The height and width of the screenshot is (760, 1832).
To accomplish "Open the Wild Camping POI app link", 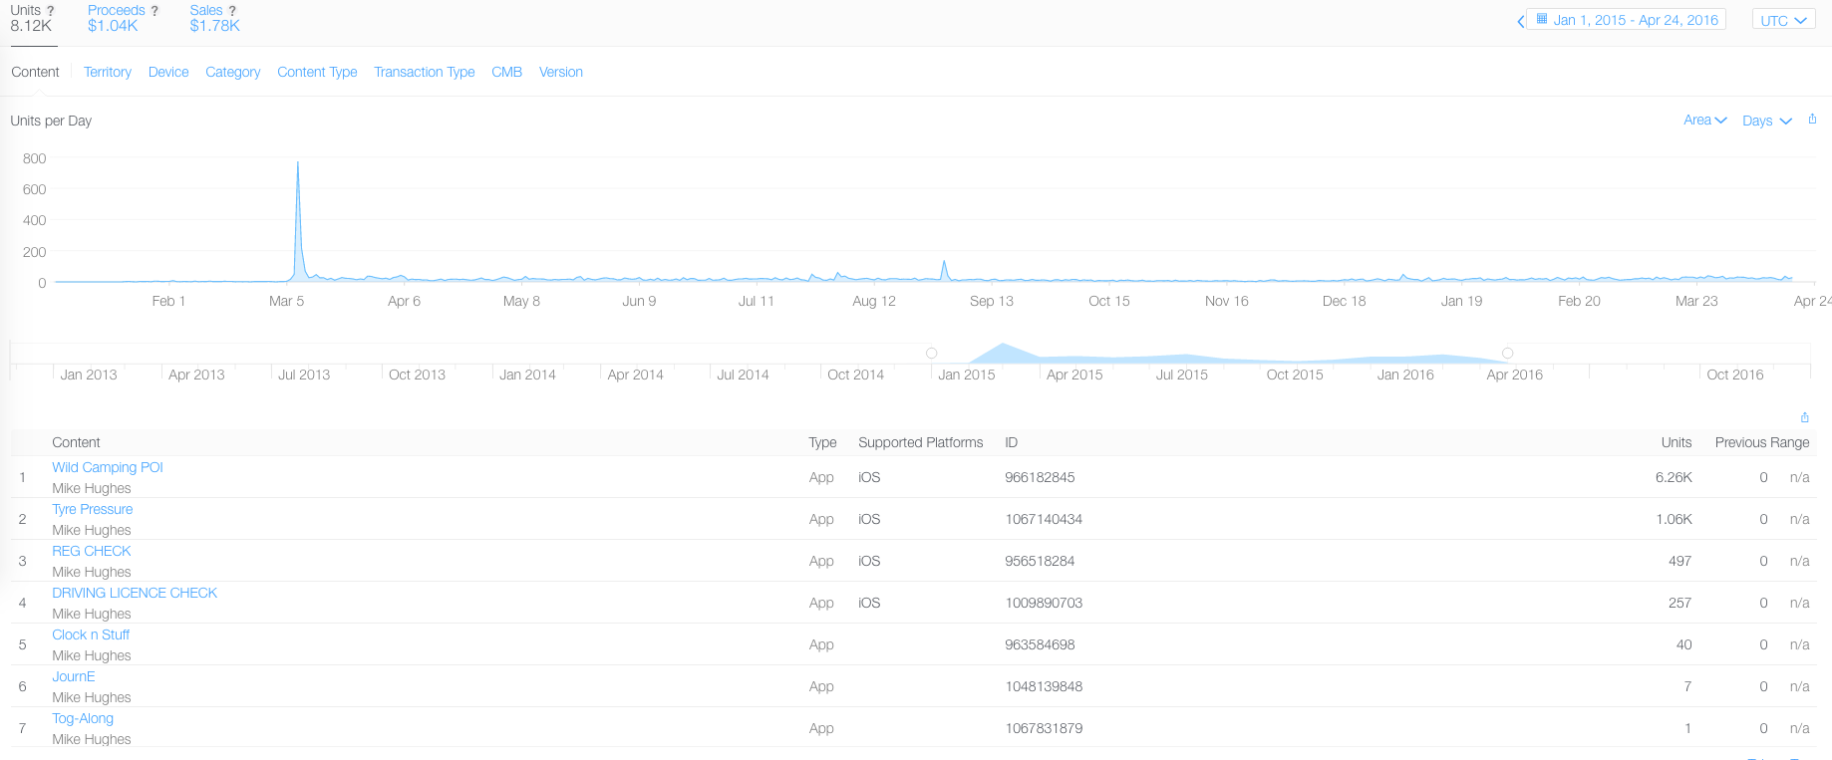I will coord(108,467).
